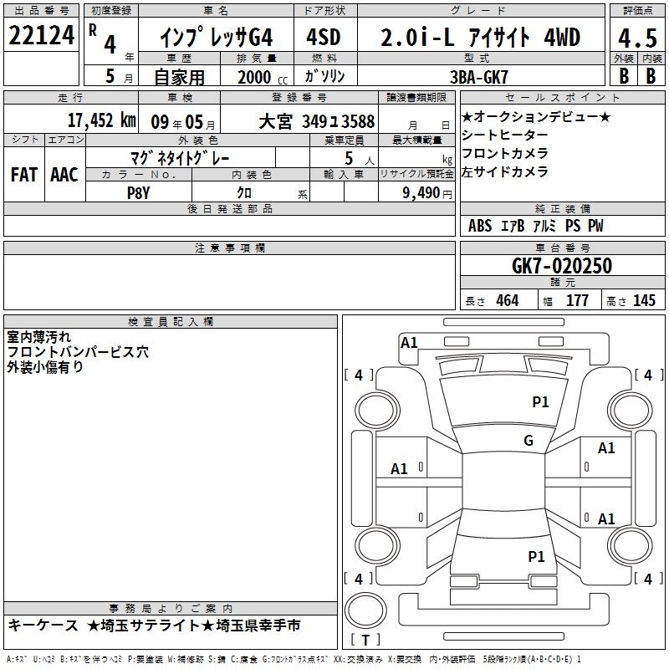Select inspector note 室内薄汚れ

38,337
